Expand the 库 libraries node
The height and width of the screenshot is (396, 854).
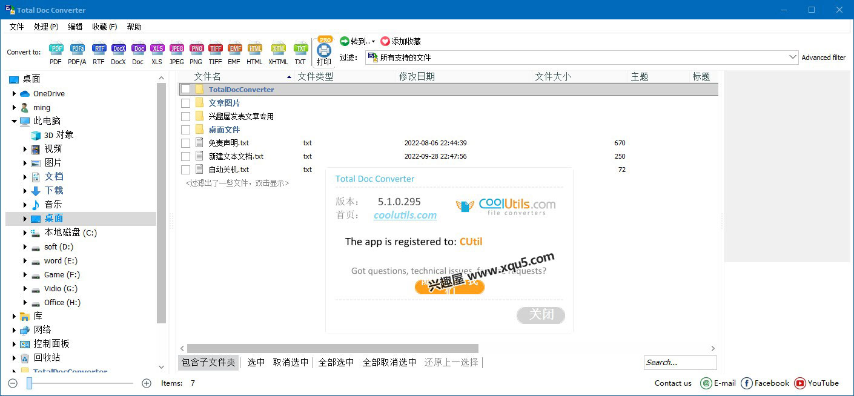[x=14, y=316]
